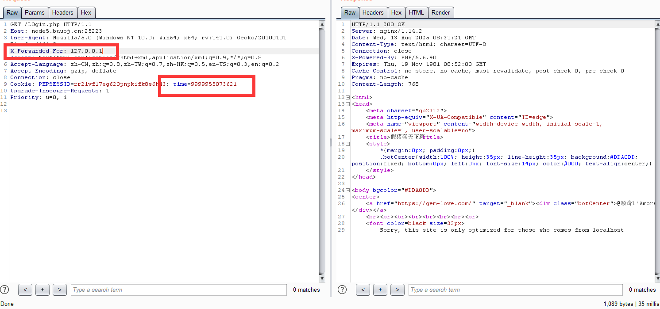Screen dimensions: 660x309
Task: Click 'Accept-Encoding: gzip, deflate' header
Action: [x=63, y=71]
